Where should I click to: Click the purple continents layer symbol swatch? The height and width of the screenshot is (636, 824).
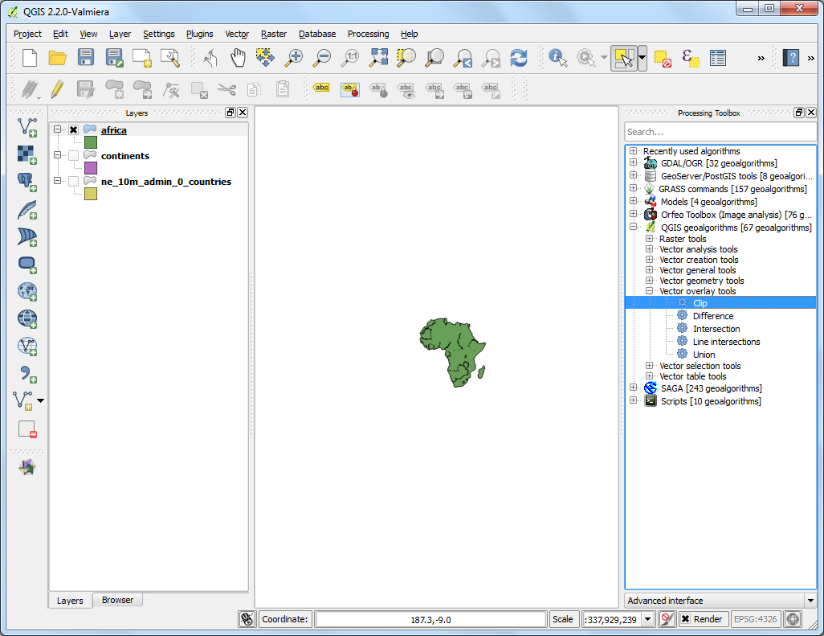(91, 168)
